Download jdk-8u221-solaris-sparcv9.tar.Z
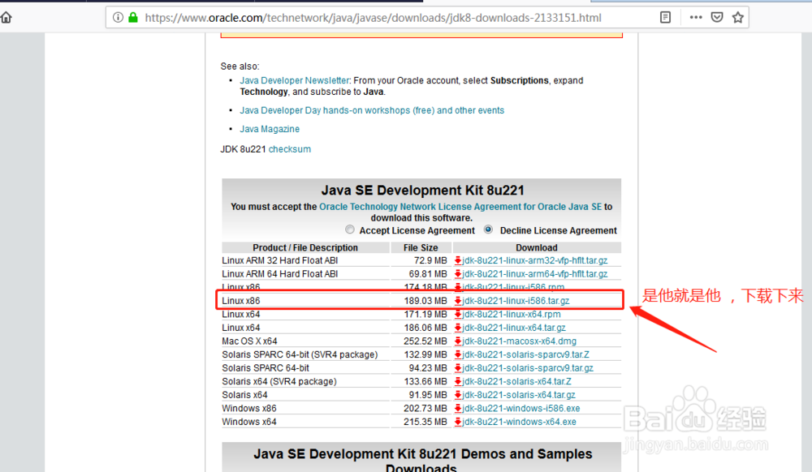The image size is (812, 472). pyautogui.click(x=525, y=354)
